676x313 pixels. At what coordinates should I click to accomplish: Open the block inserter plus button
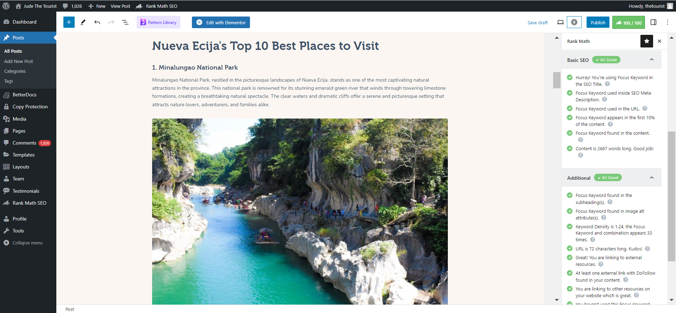tap(69, 22)
